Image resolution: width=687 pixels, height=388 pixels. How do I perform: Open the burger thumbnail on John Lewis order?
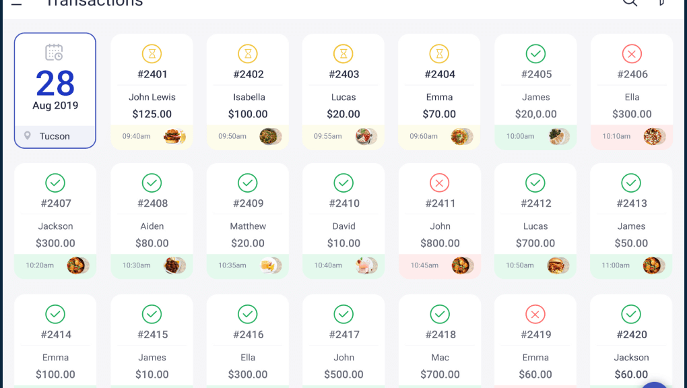[x=174, y=136]
